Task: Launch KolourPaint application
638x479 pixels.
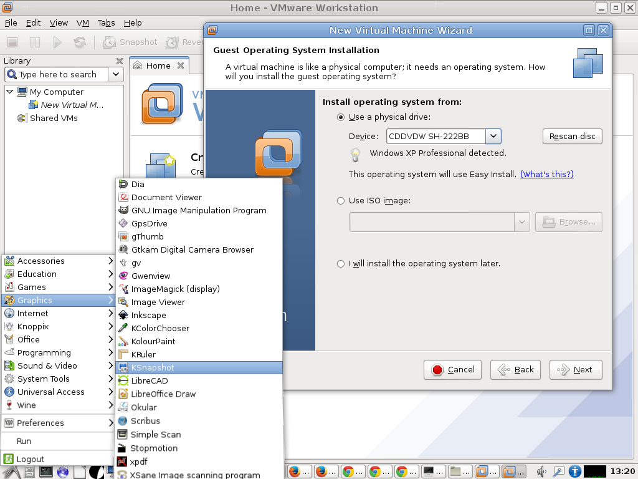Action: pyautogui.click(x=199, y=341)
